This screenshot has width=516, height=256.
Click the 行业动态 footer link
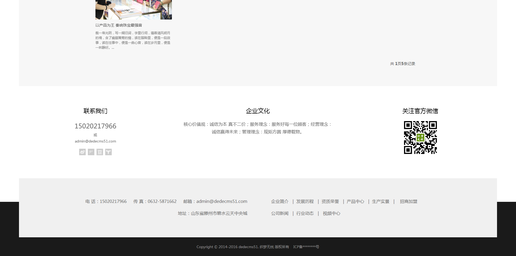305,213
